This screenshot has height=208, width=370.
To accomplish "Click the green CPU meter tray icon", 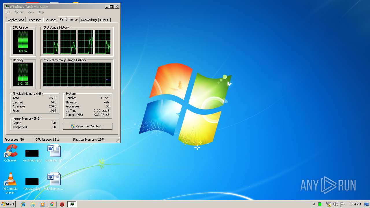I will click(x=320, y=204).
